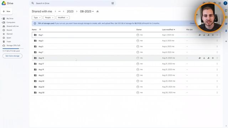This screenshot has height=128, width=228.
Task: Click the shared-folder people icon beside 08-2023
Action: 97,11
